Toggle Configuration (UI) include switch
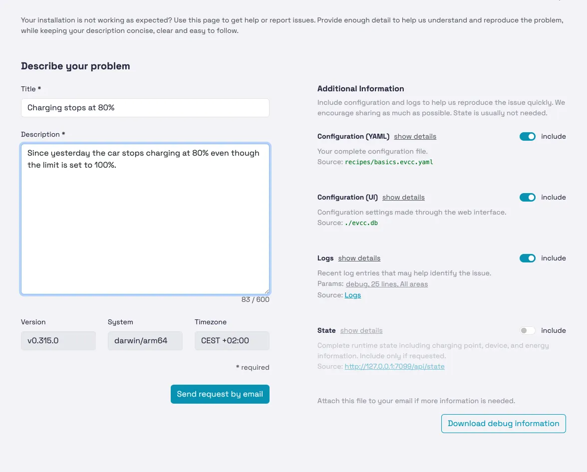This screenshot has height=472, width=587. 527,197
